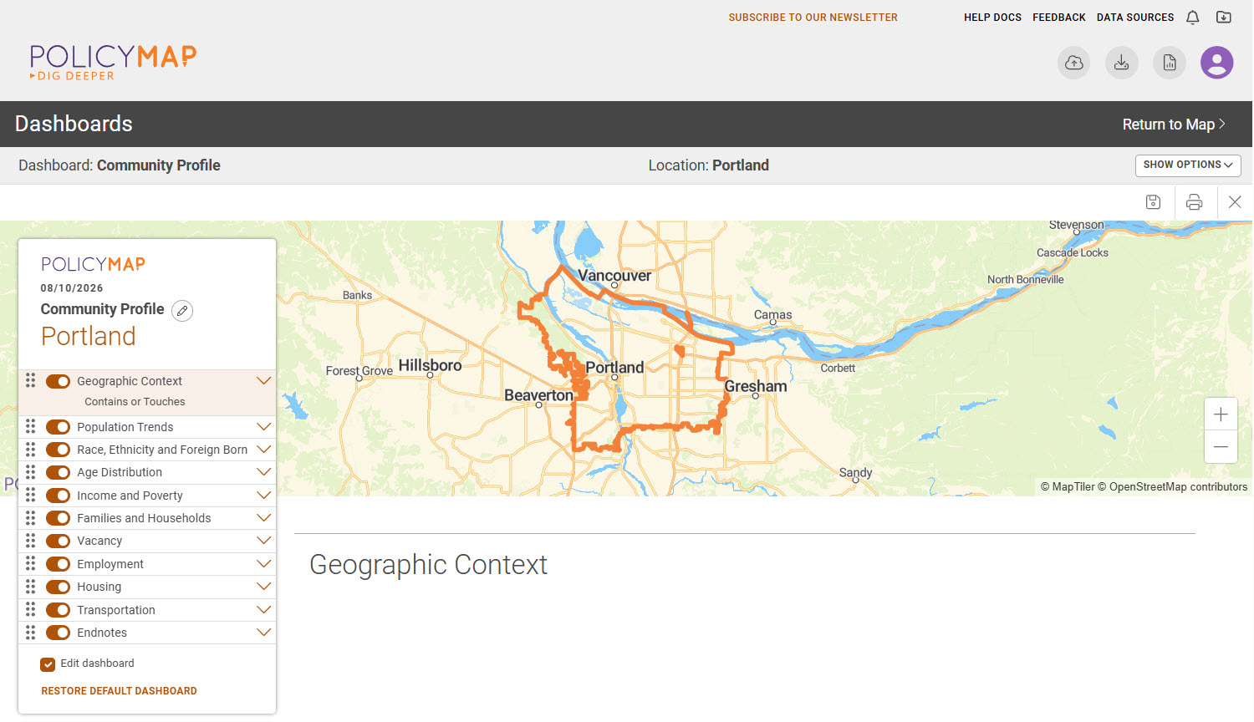Open the user account avatar

(1217, 63)
